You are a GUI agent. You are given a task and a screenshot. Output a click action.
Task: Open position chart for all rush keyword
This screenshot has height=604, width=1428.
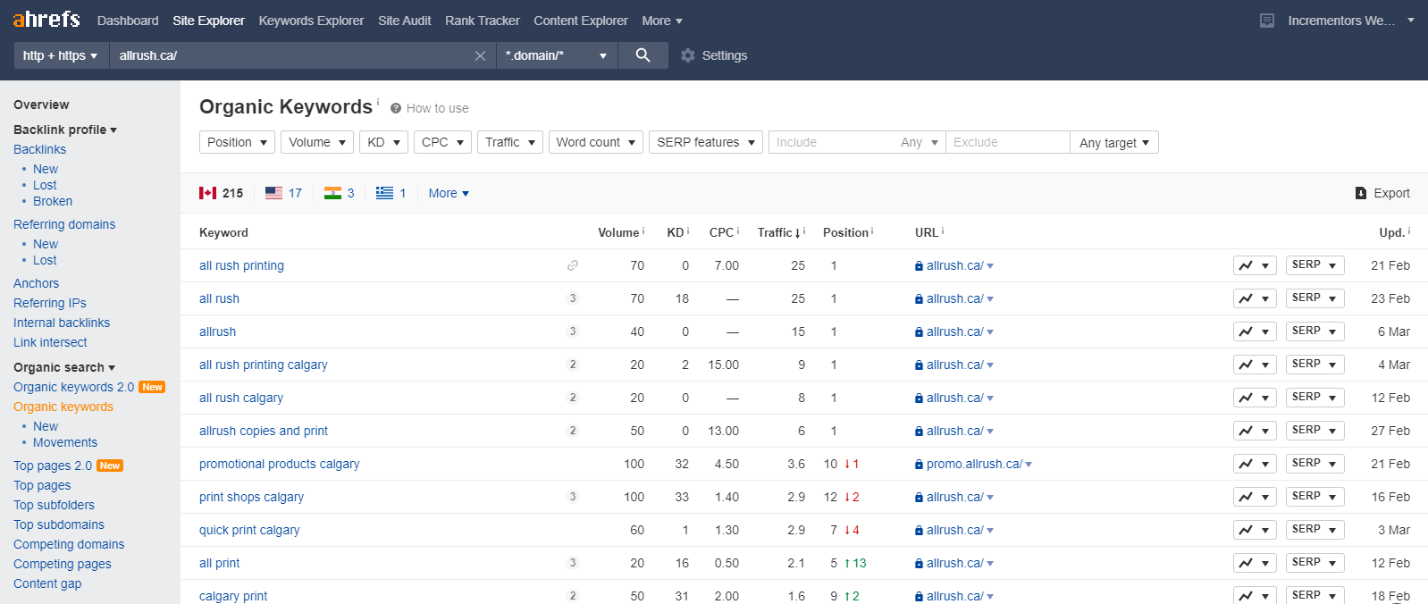pos(1255,298)
